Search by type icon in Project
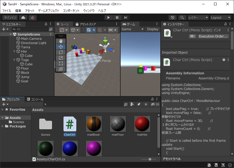Viewport: 234px width, 168px height. click(x=132, y=104)
